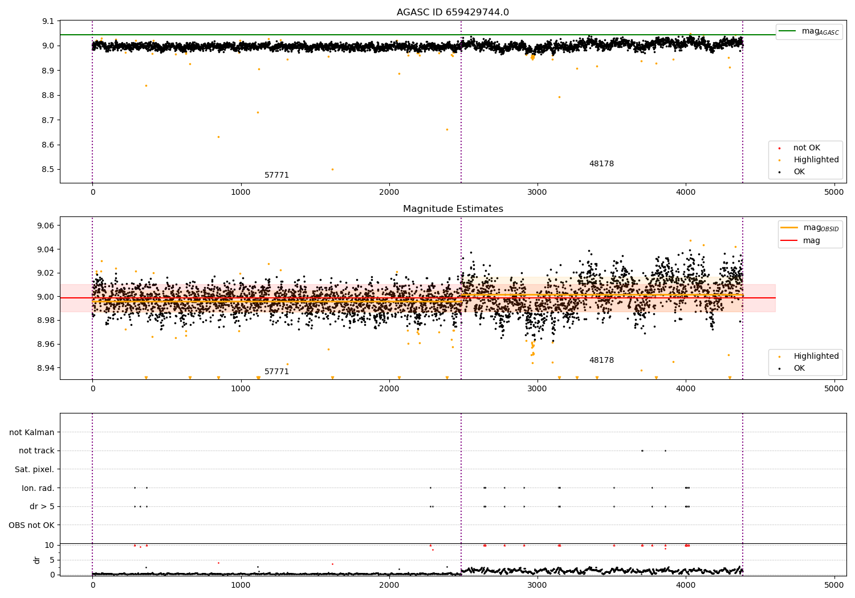This screenshot has height=598, width=855.
Task: Click 'OK' in Magnitude Estimates lower legend
Action: [x=799, y=368]
